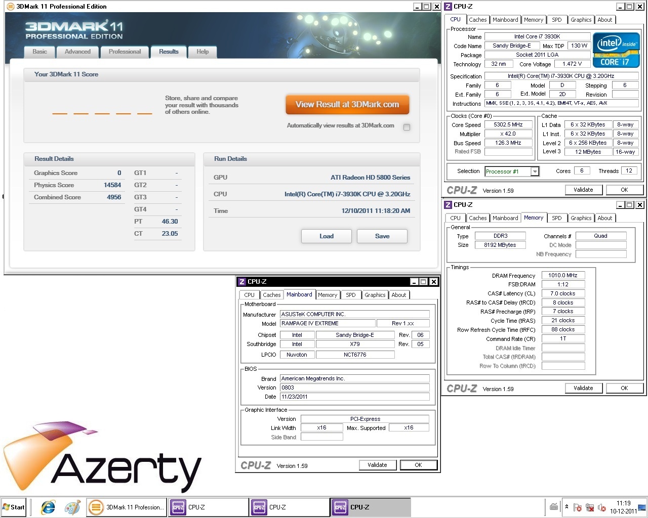The width and height of the screenshot is (648, 518).
Task: Click the Load button in Run Details
Action: coord(327,236)
